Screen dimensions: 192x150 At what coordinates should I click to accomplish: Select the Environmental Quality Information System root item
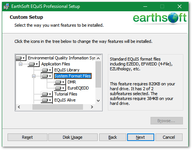(x=61, y=58)
